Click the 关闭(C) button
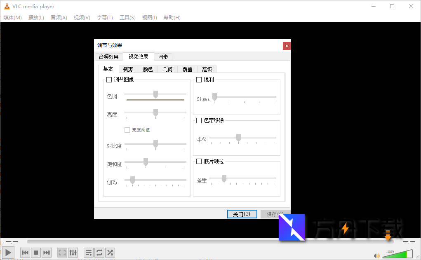 242,214
